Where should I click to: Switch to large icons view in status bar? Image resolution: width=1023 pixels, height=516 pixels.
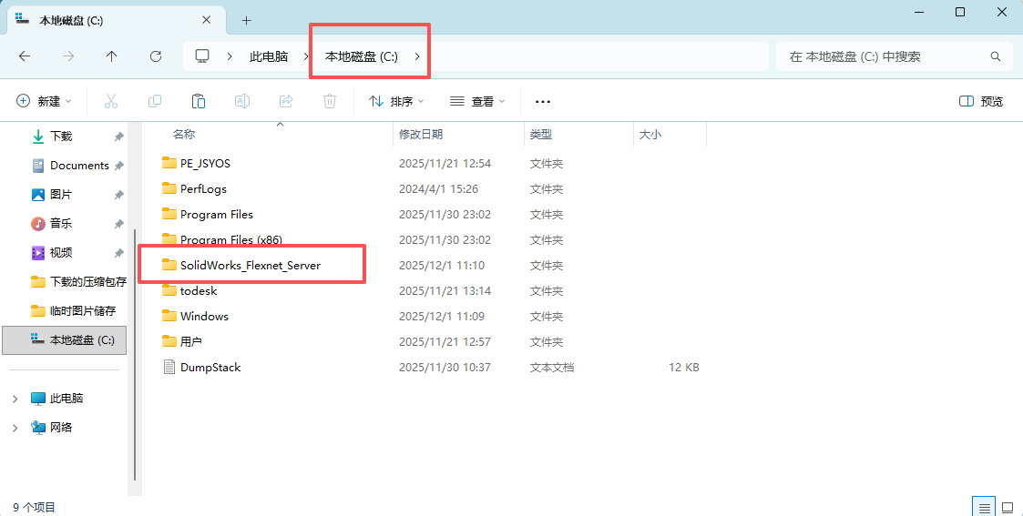point(1008,508)
